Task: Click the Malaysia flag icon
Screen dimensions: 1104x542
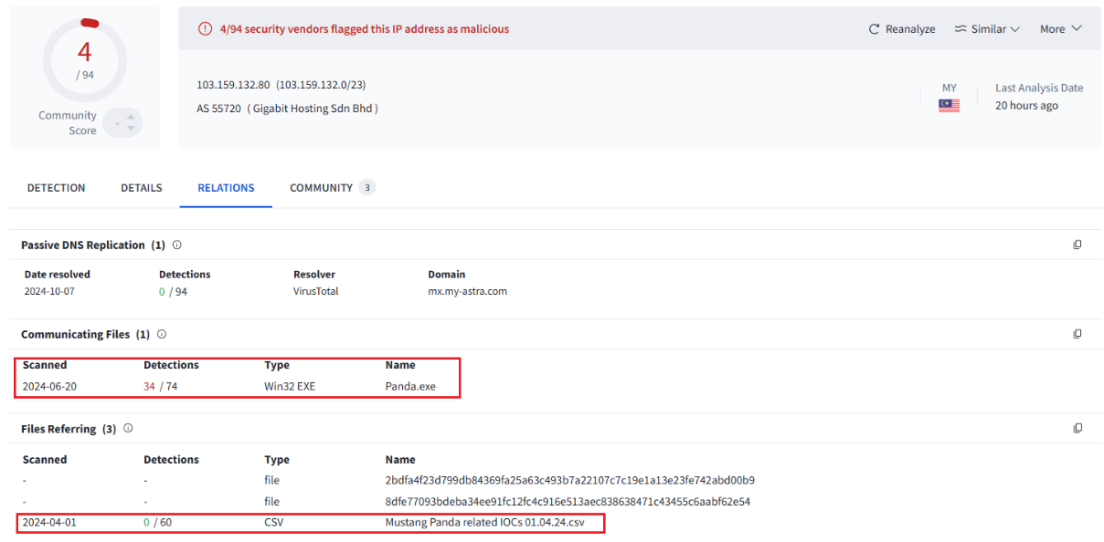Action: tap(949, 106)
